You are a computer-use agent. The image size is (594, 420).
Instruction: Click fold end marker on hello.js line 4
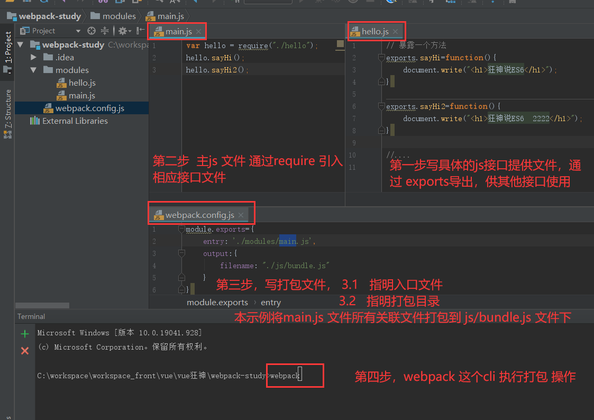tap(381, 82)
